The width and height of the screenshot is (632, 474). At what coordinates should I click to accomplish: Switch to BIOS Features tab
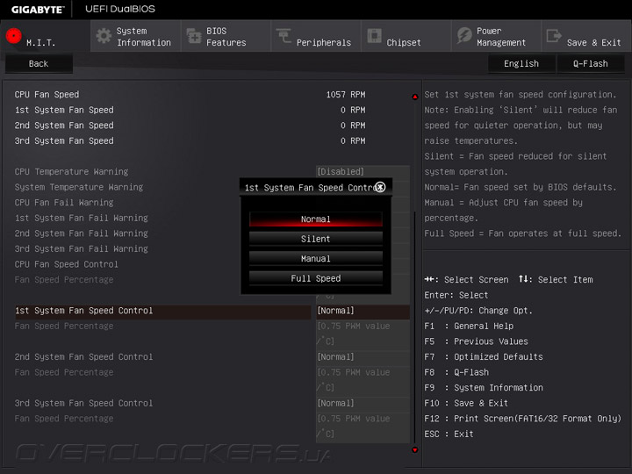click(226, 36)
